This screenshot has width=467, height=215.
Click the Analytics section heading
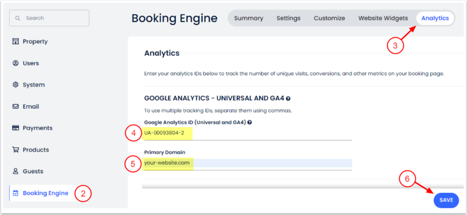[162, 53]
